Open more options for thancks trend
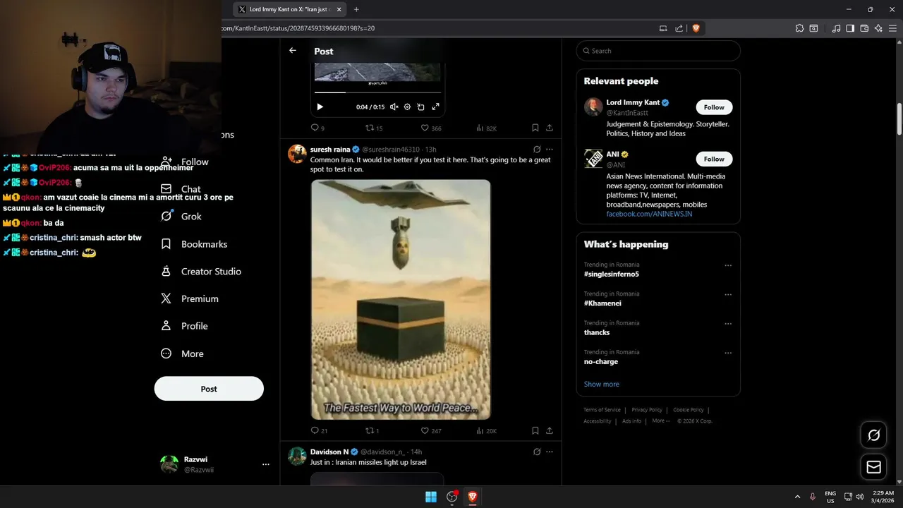The height and width of the screenshot is (508, 903). point(728,324)
